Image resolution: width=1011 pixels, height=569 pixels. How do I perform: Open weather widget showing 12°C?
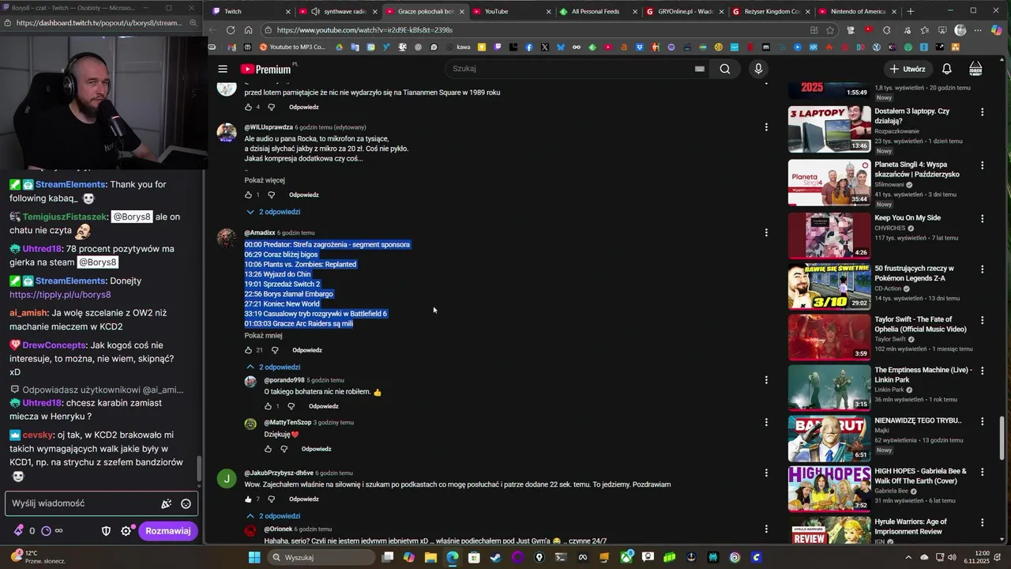tap(38, 557)
